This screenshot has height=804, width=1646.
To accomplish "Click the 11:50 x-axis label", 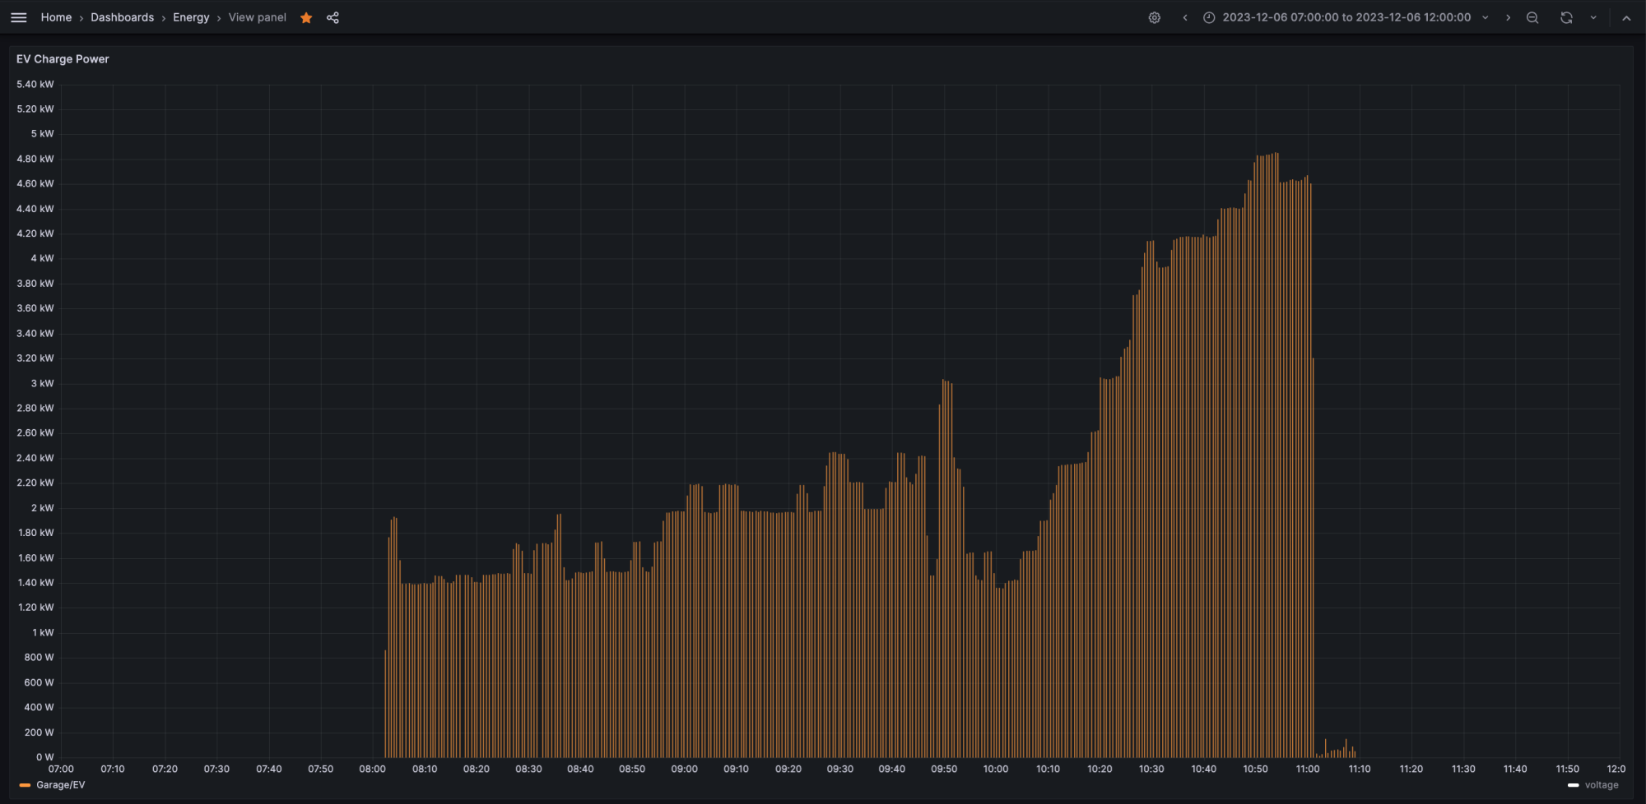I will (1568, 769).
